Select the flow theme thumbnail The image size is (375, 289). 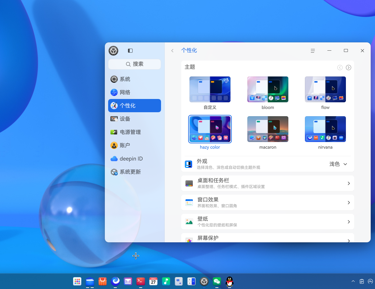[x=325, y=89]
